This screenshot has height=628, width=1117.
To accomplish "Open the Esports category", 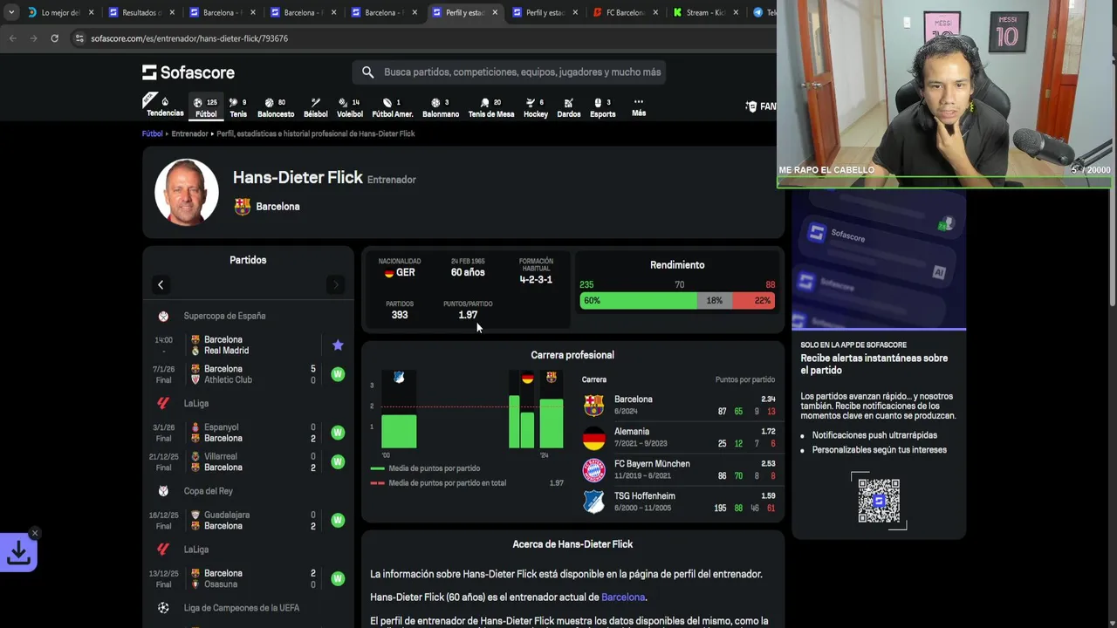I will (603, 106).
